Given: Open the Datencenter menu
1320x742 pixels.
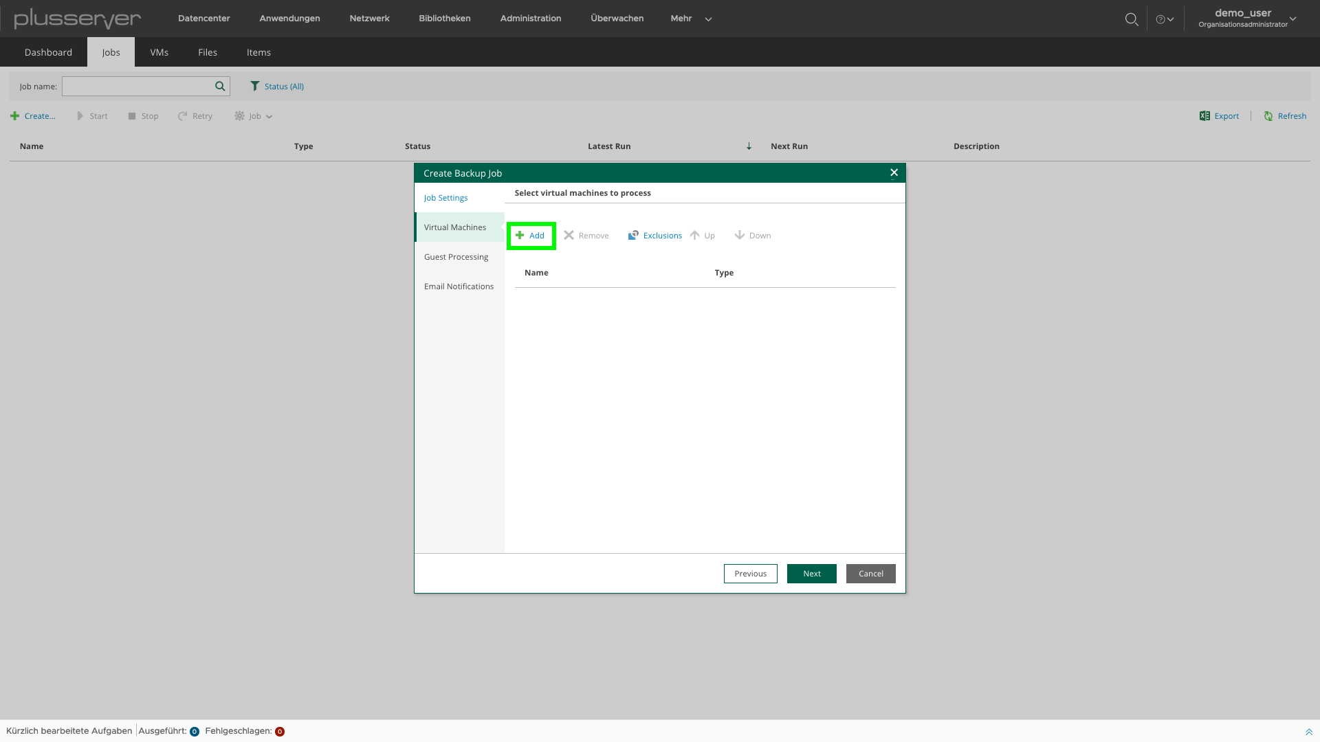Looking at the screenshot, I should tap(203, 19).
